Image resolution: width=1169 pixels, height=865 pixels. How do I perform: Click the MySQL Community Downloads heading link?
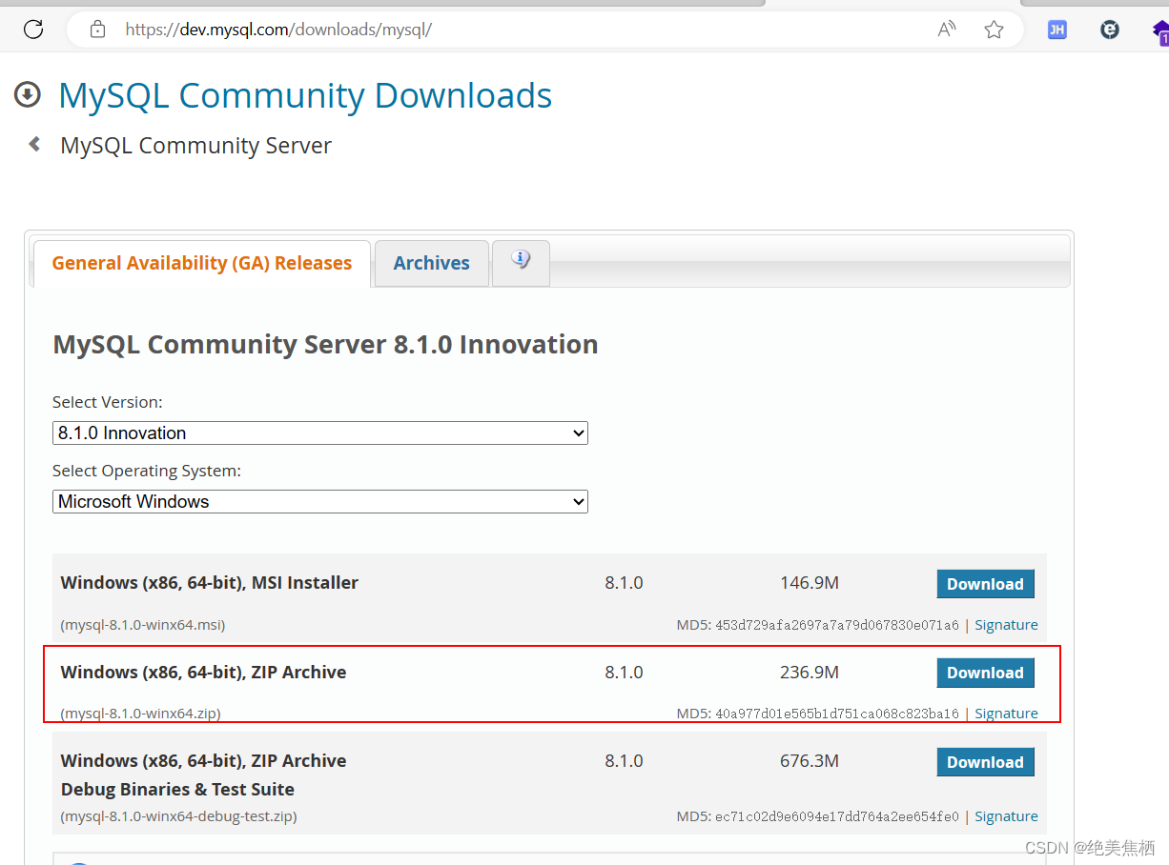point(305,95)
